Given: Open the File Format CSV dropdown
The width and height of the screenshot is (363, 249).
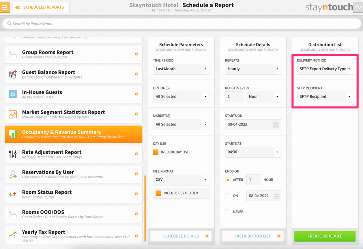Looking at the screenshot, I should click(181, 180).
